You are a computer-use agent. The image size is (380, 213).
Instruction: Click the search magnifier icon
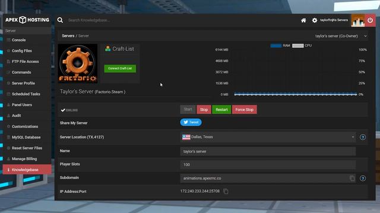pos(60,20)
